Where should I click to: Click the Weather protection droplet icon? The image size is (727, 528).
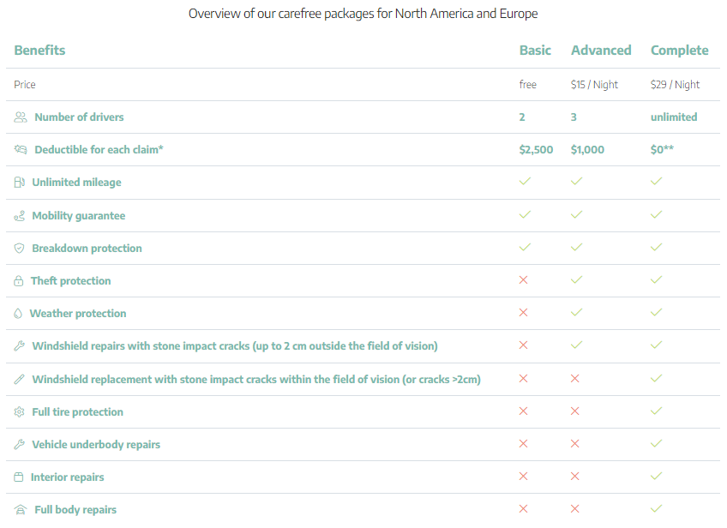pos(18,314)
